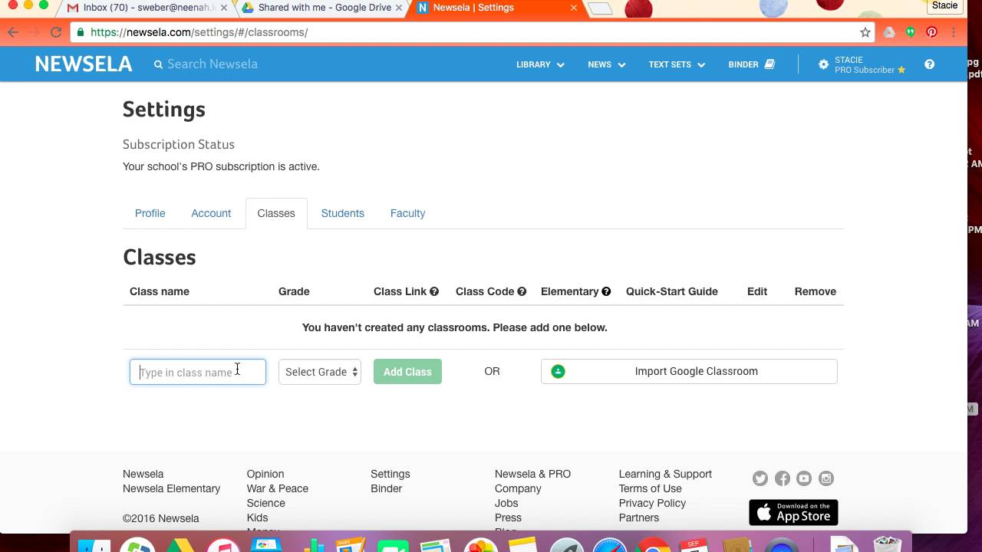This screenshot has width=982, height=552.
Task: Bookmark this page with the star icon
Action: pos(865,32)
